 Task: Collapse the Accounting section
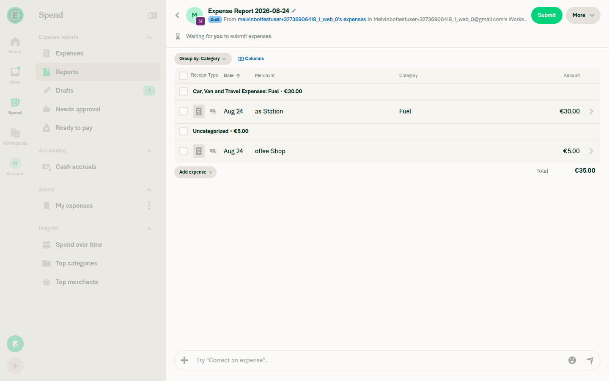pos(149,151)
